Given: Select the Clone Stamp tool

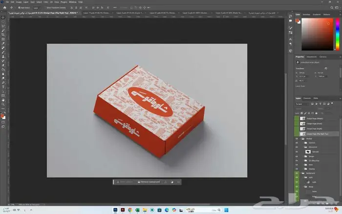Looking at the screenshot, I should 3,57.
